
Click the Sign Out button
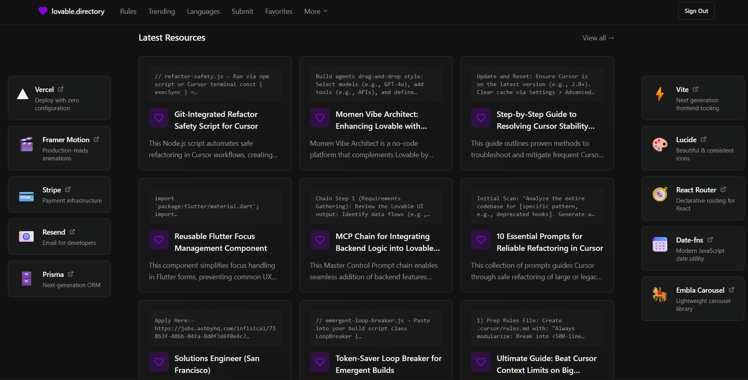pos(696,11)
